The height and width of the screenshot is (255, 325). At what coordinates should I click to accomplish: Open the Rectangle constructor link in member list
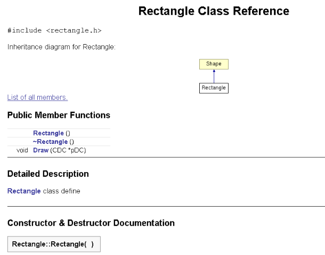[48, 133]
